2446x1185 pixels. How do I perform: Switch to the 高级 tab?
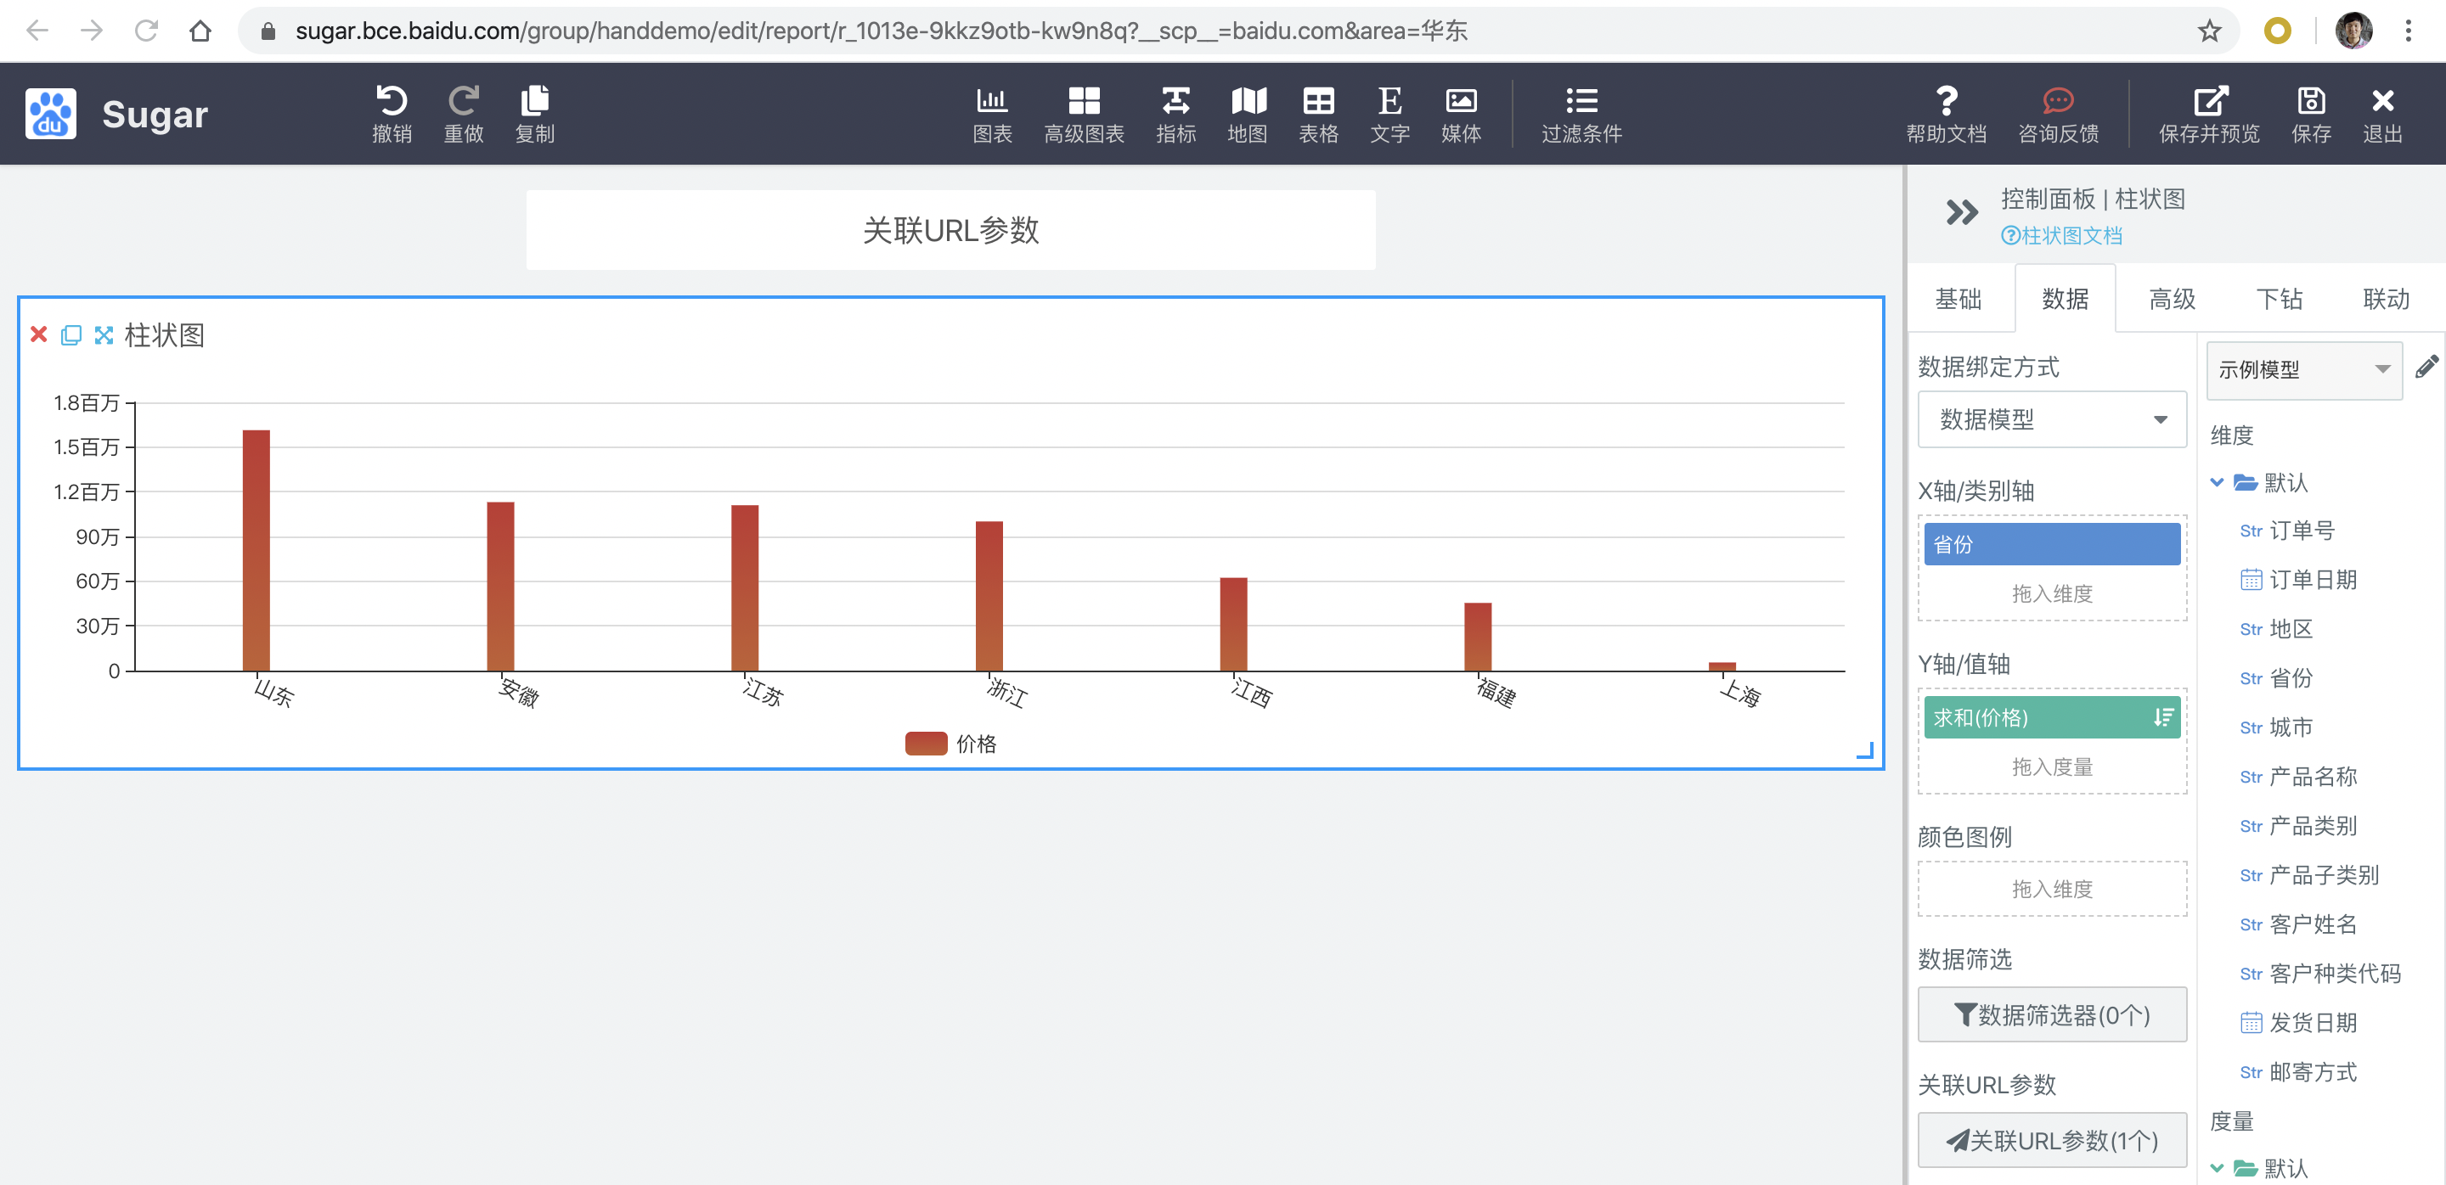pyautogui.click(x=2172, y=299)
